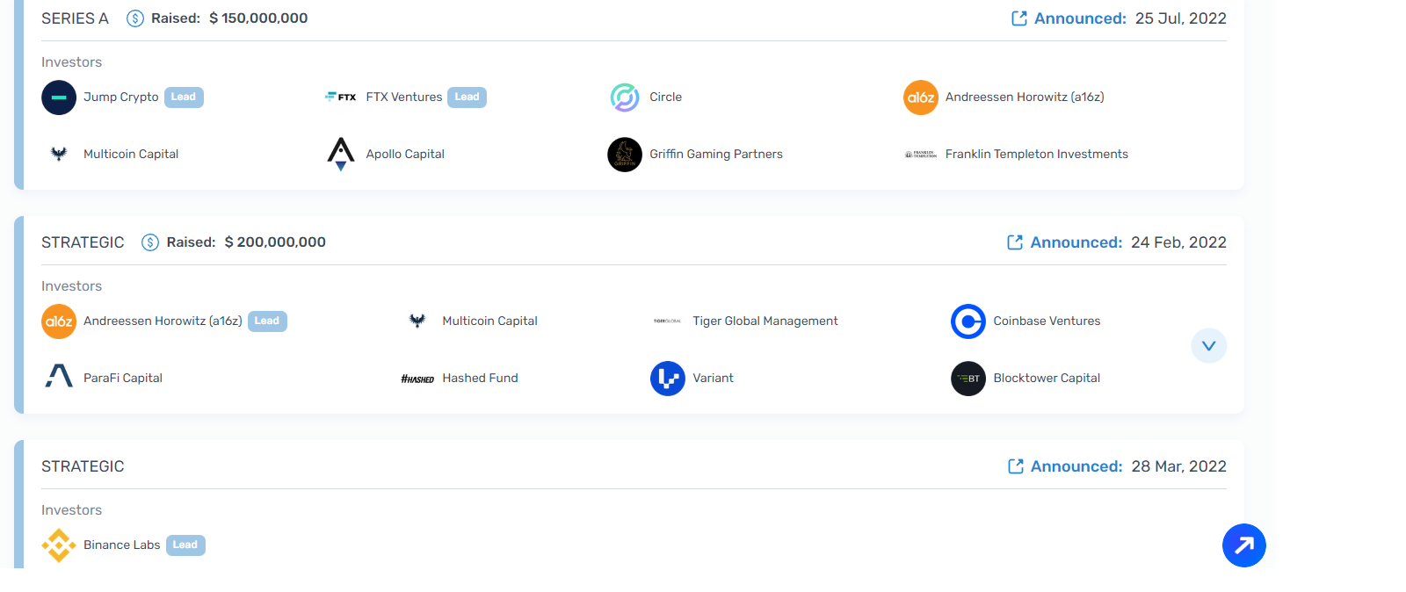Open Andreessen Horowitz link in Strategic round

click(163, 321)
